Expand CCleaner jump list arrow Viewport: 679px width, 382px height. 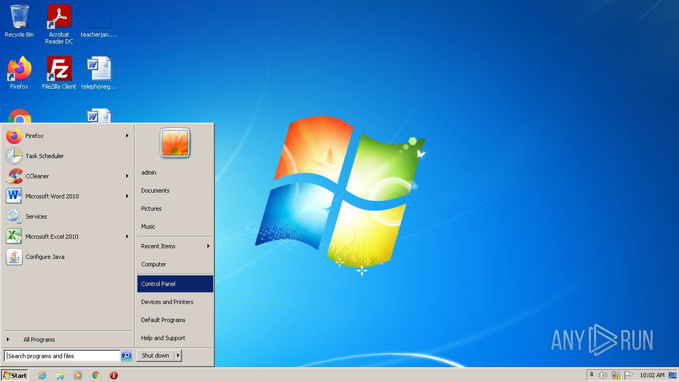click(127, 176)
